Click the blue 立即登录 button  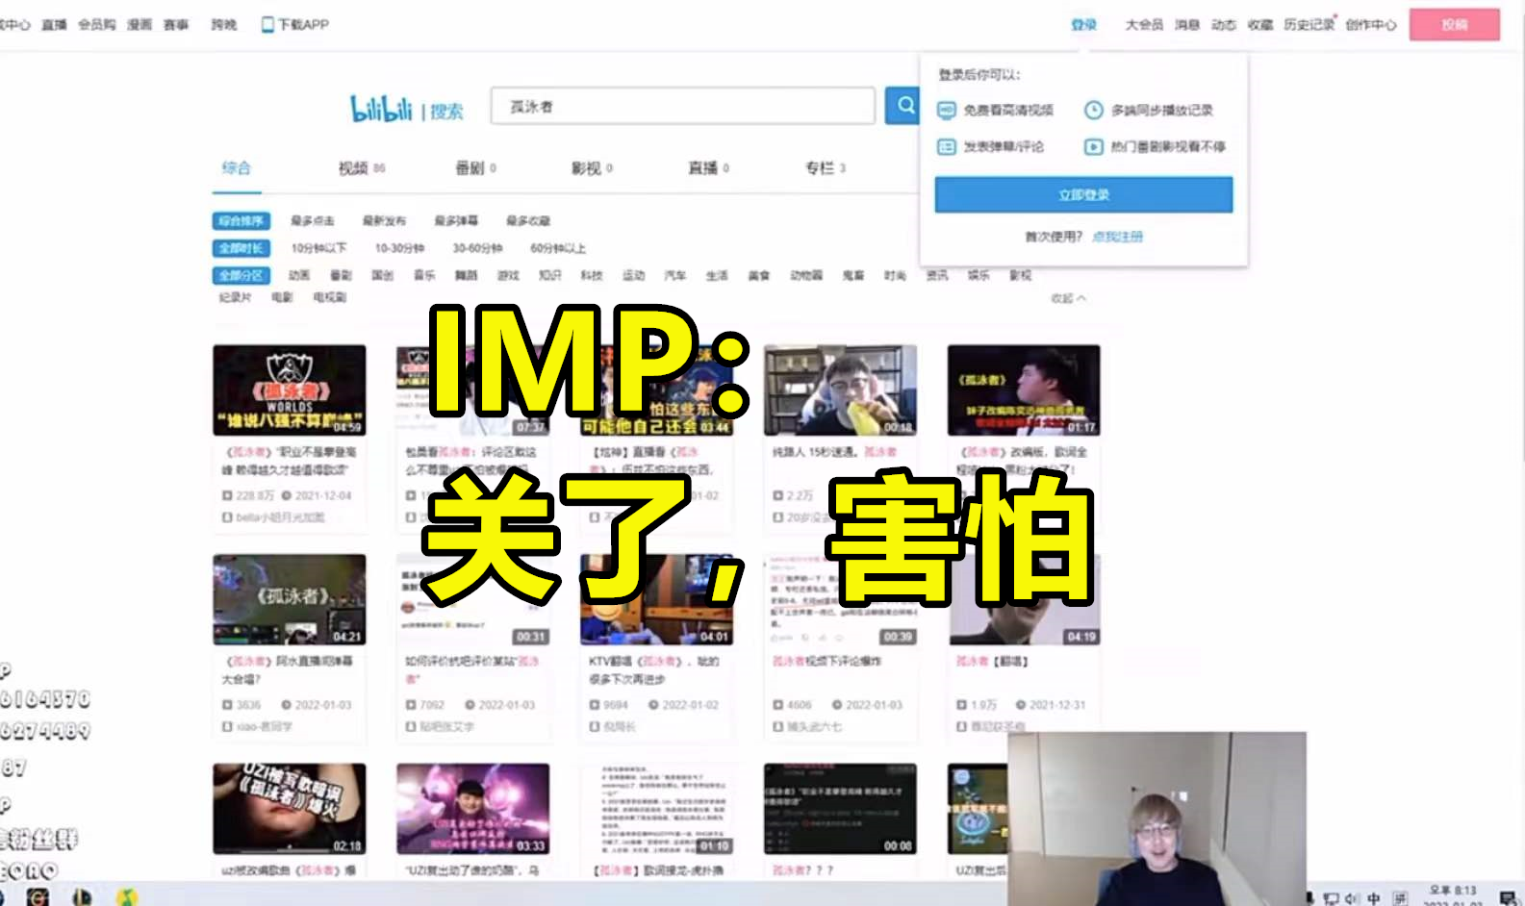pyautogui.click(x=1083, y=194)
